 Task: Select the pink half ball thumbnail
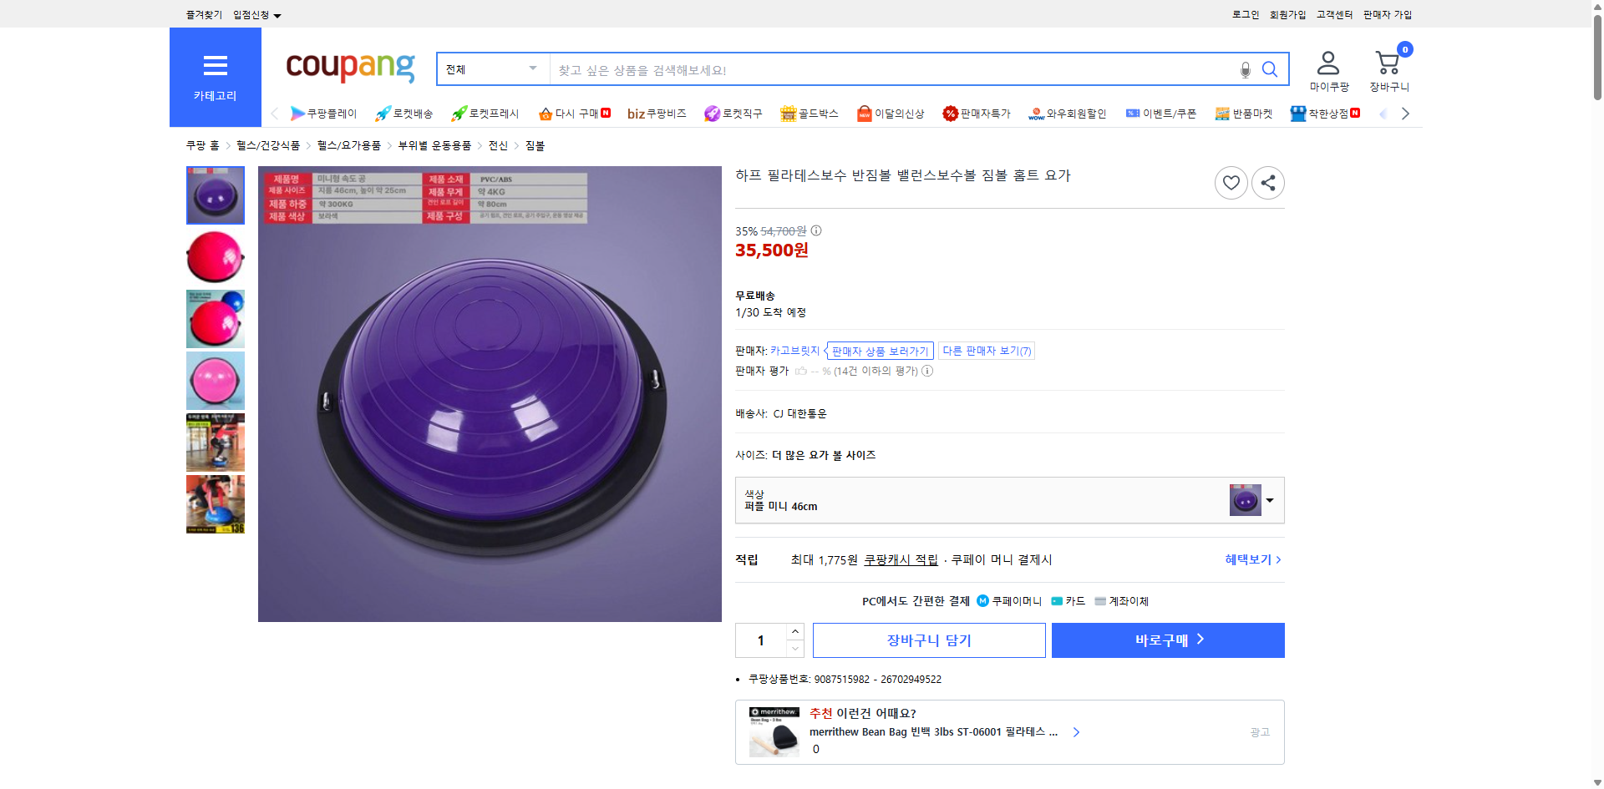click(x=215, y=256)
